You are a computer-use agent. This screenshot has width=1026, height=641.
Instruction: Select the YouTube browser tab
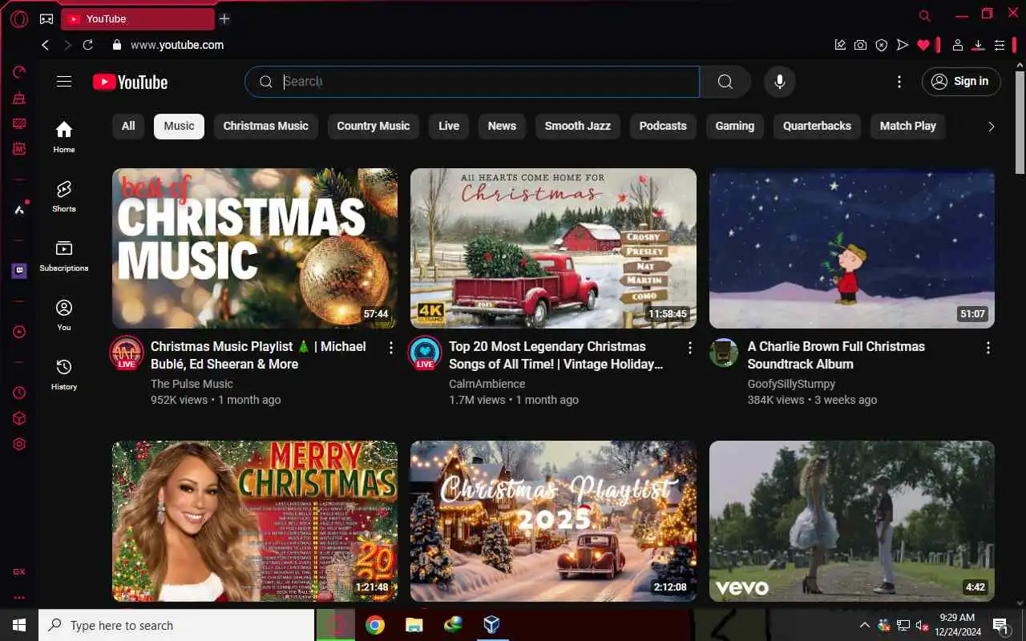(x=138, y=18)
